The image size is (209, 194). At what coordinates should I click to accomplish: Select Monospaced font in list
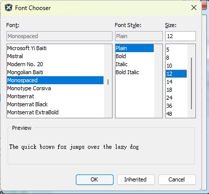pyautogui.click(x=55, y=80)
